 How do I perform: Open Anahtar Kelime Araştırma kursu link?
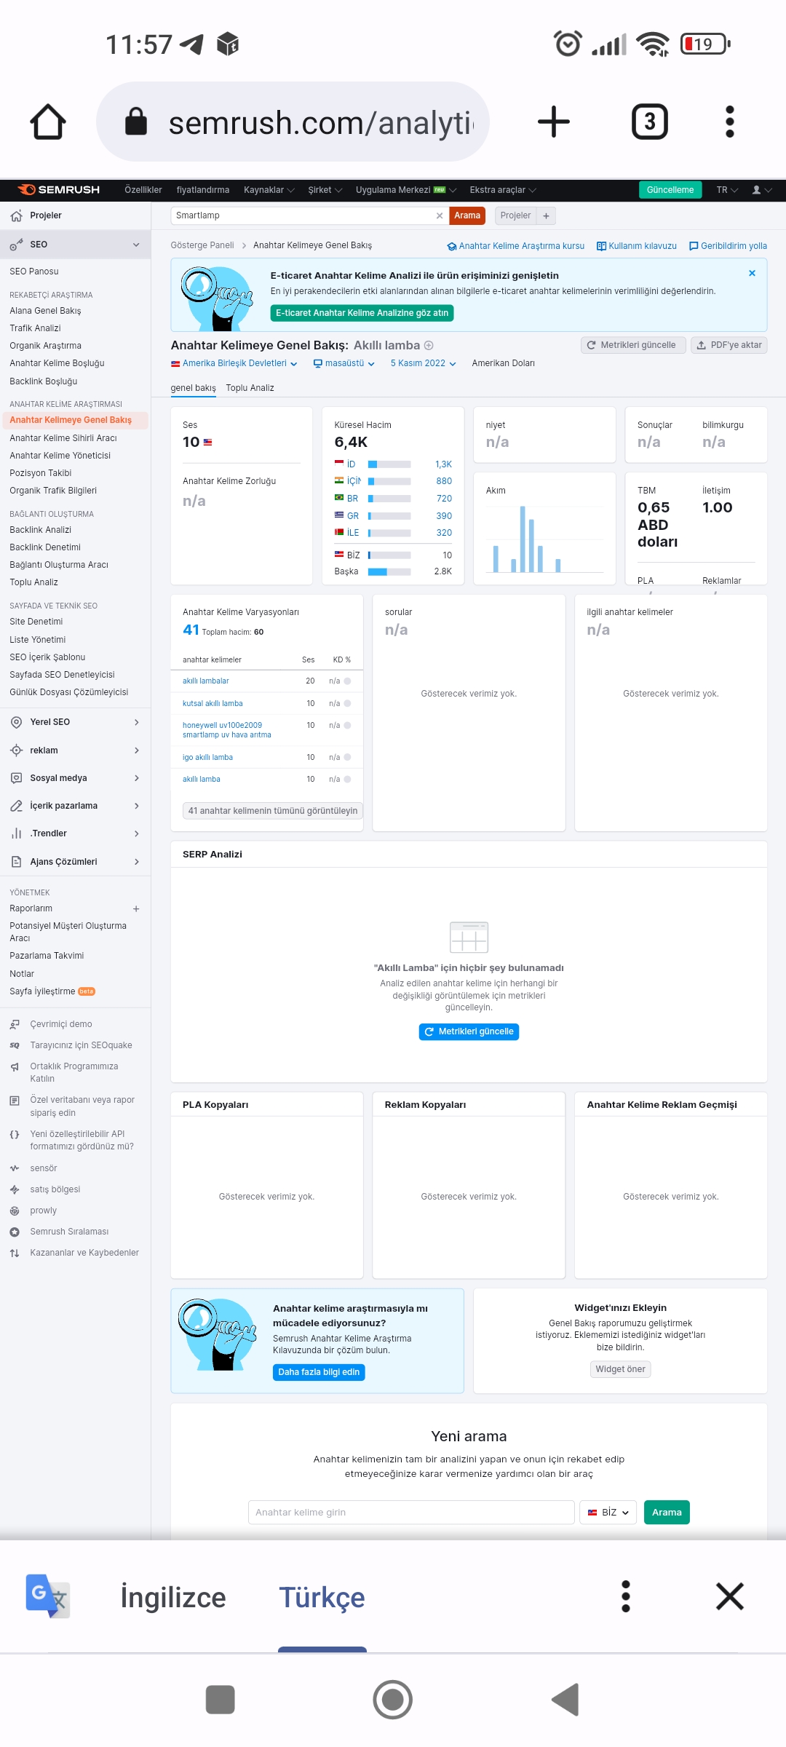click(x=516, y=246)
